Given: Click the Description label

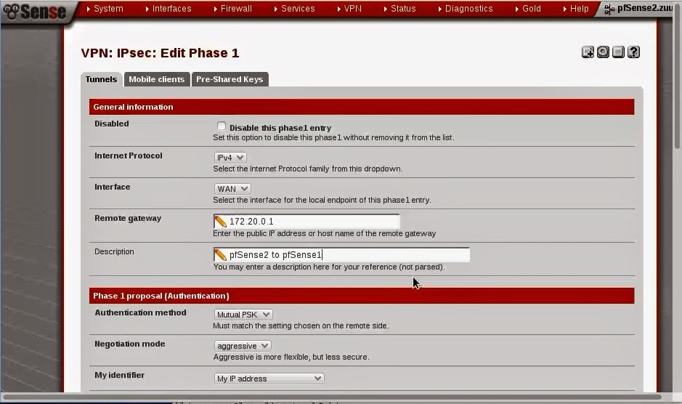Looking at the screenshot, I should pyautogui.click(x=114, y=251).
